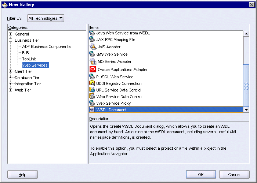Select JMS Adapter item text
Screen dimensions: 257x183
pos(109,47)
